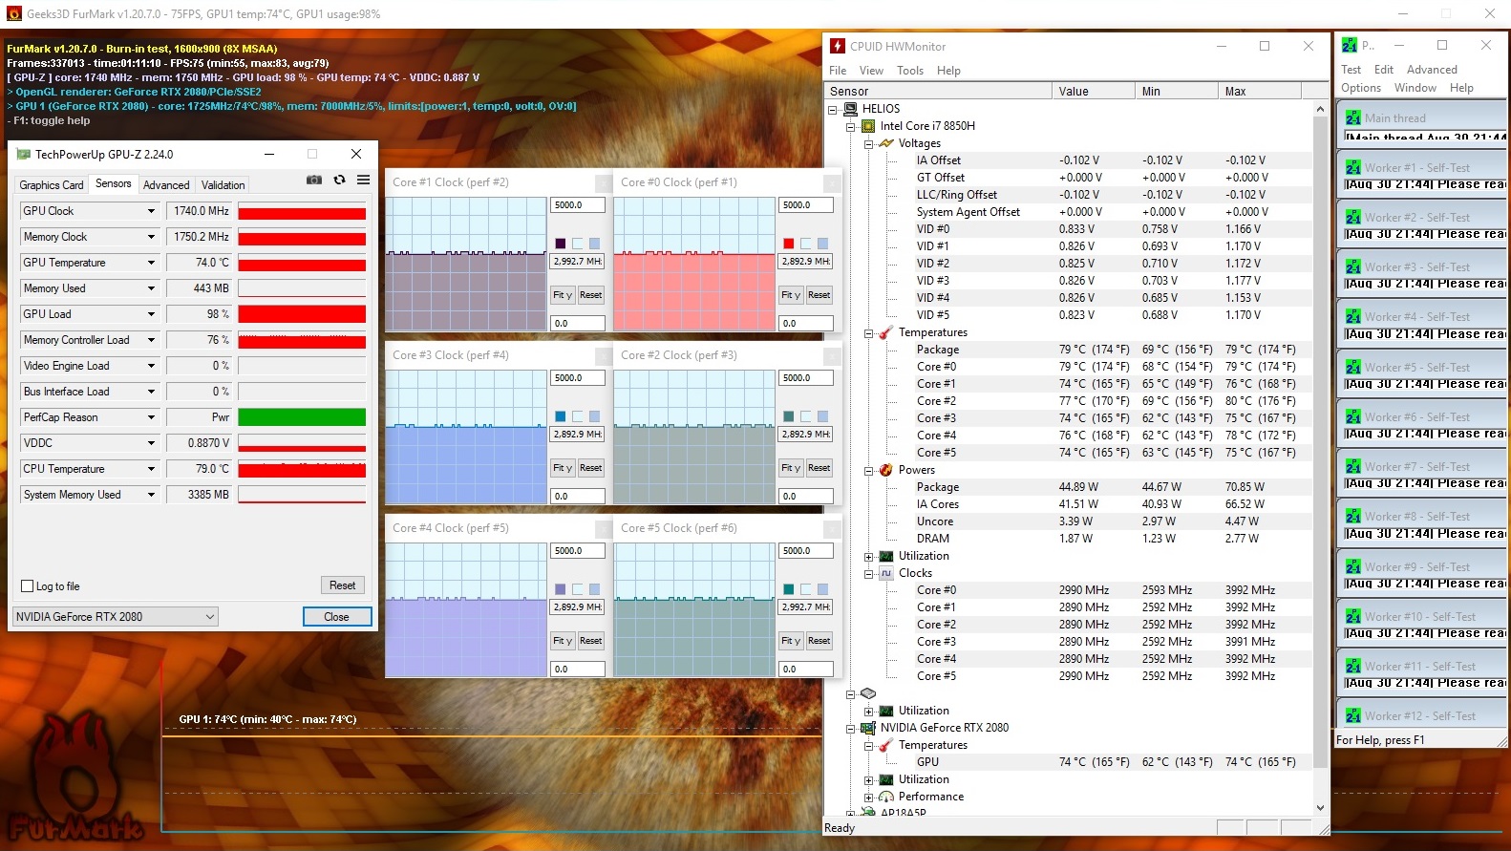
Task: Switch to GPU-Z Validation tab
Action: (223, 185)
